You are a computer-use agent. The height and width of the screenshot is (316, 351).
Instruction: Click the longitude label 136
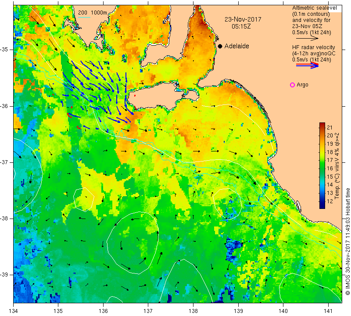(x=103, y=311)
